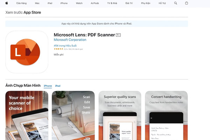
Task: Select the iPhone screenshots tab
Action: pyautogui.click(x=48, y=86)
